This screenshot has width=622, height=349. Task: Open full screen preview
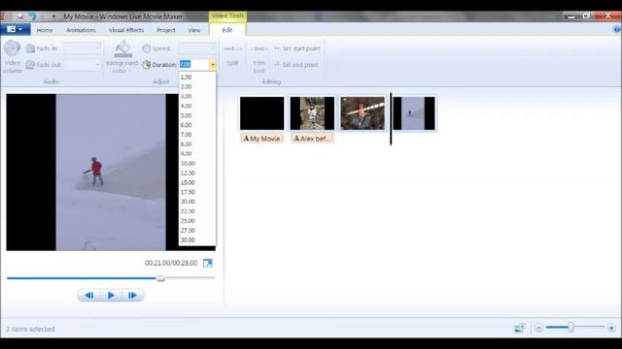point(208,263)
